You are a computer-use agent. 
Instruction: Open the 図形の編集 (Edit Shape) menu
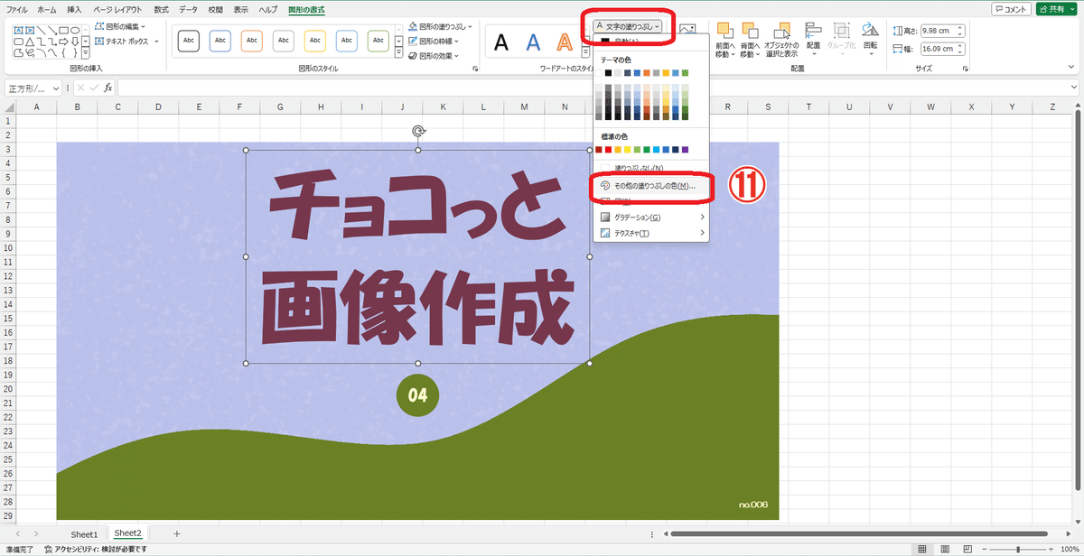point(119,27)
